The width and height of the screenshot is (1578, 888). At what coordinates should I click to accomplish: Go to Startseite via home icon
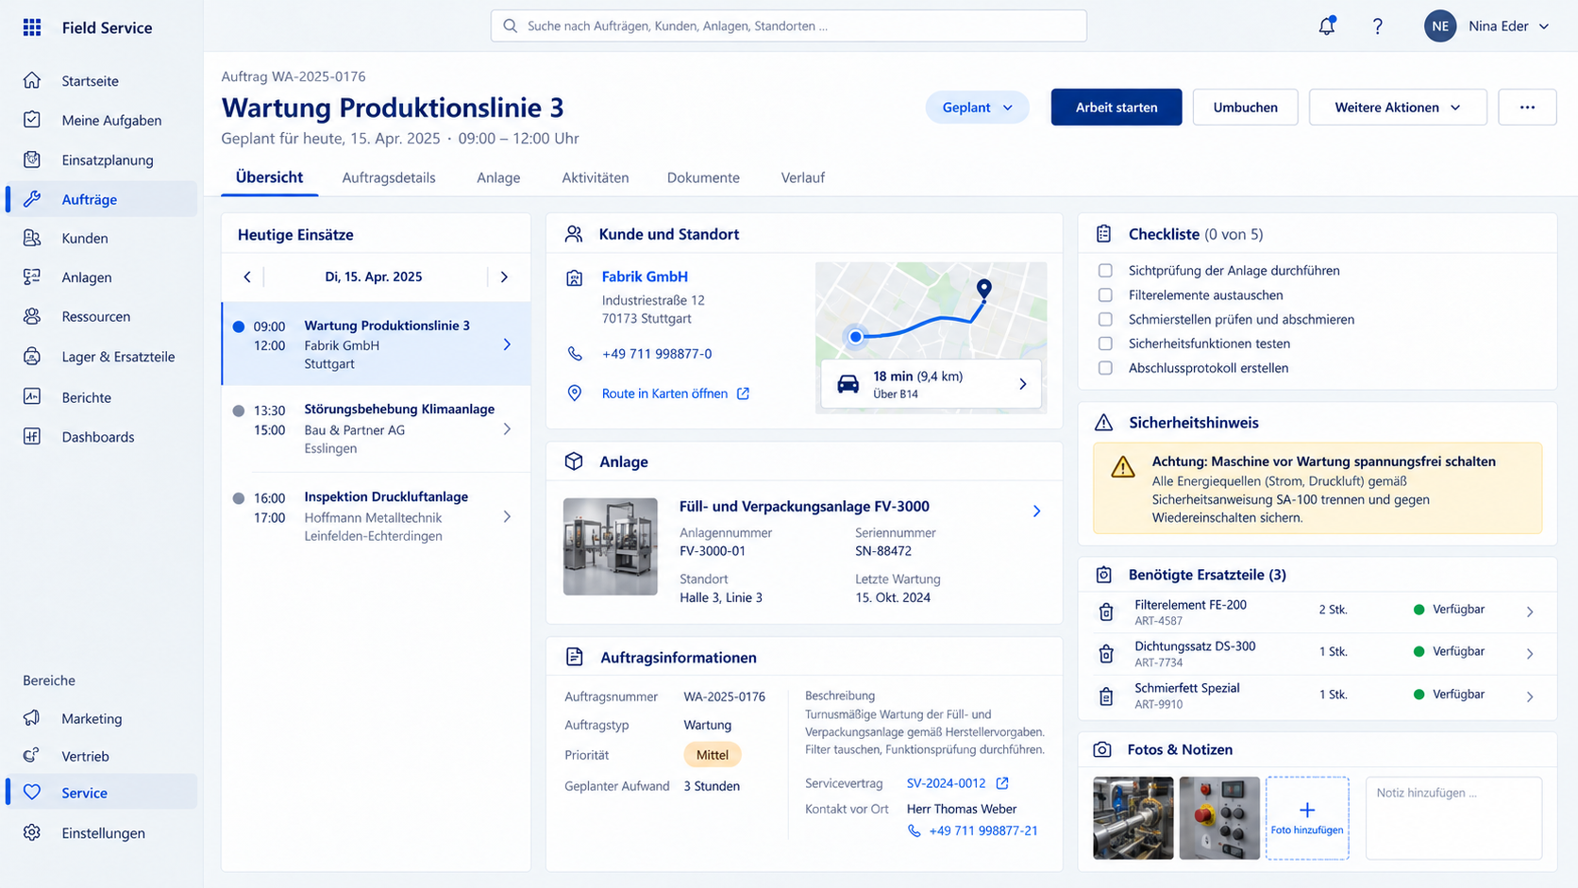[32, 80]
